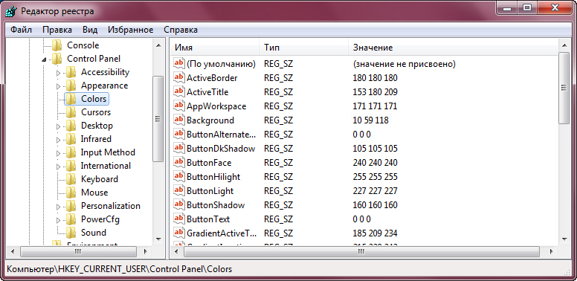The height and width of the screenshot is (281, 577).
Task: Click the ab icon of Background value
Action: [x=179, y=120]
